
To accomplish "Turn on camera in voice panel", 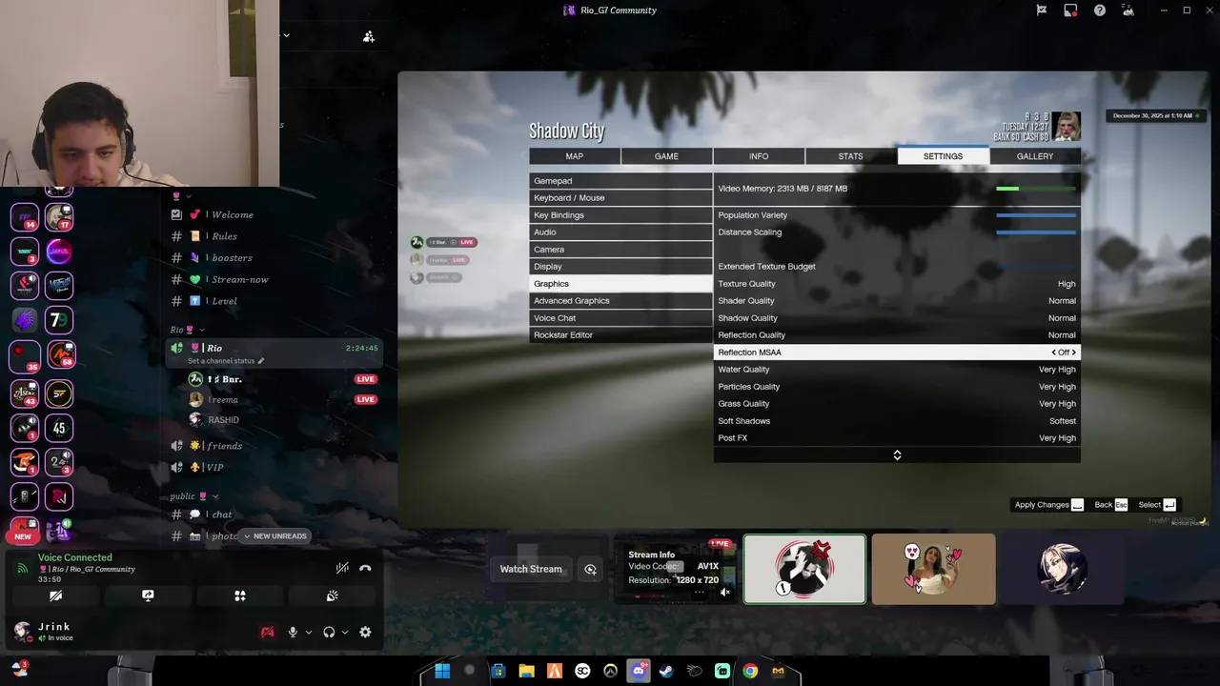I will coord(55,595).
